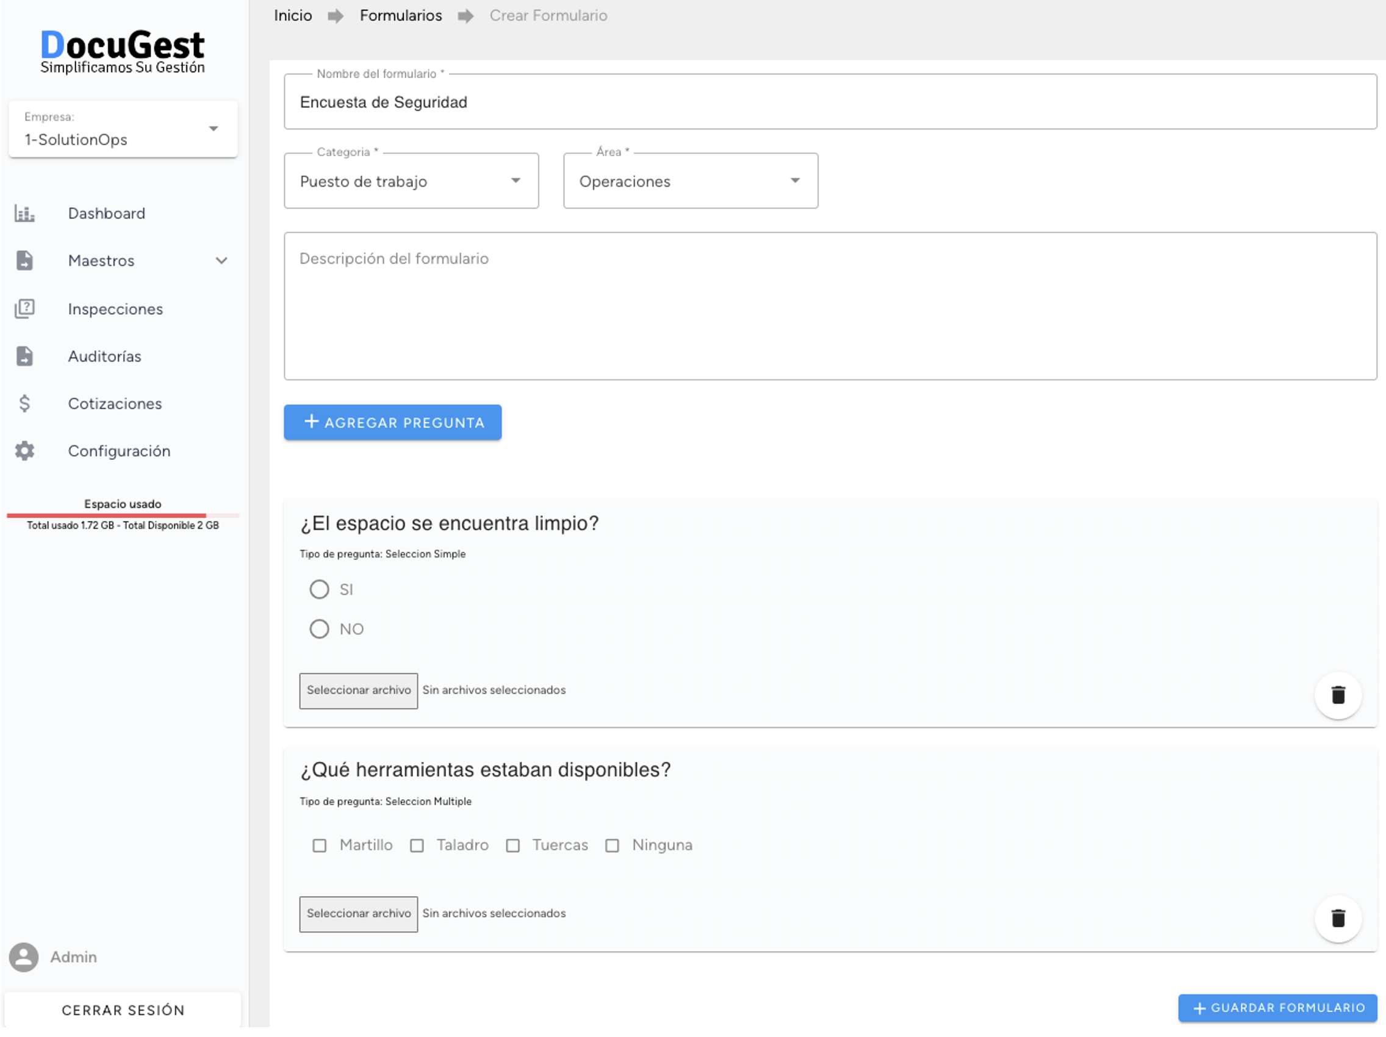Click the Inspecciones question mark icon
Screen dimensions: 1386x1037
click(x=24, y=309)
